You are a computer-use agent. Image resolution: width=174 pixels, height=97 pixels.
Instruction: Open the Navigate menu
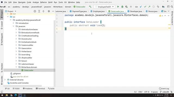[x=22, y=2]
